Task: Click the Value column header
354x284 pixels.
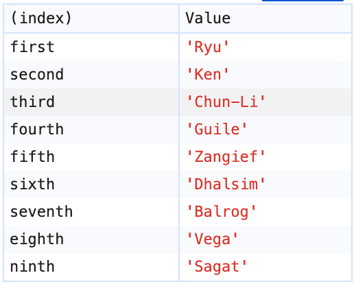Action: pos(265,19)
